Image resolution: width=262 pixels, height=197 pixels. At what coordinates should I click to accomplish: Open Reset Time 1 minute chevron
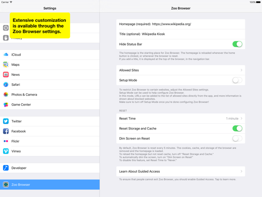tap(242, 118)
